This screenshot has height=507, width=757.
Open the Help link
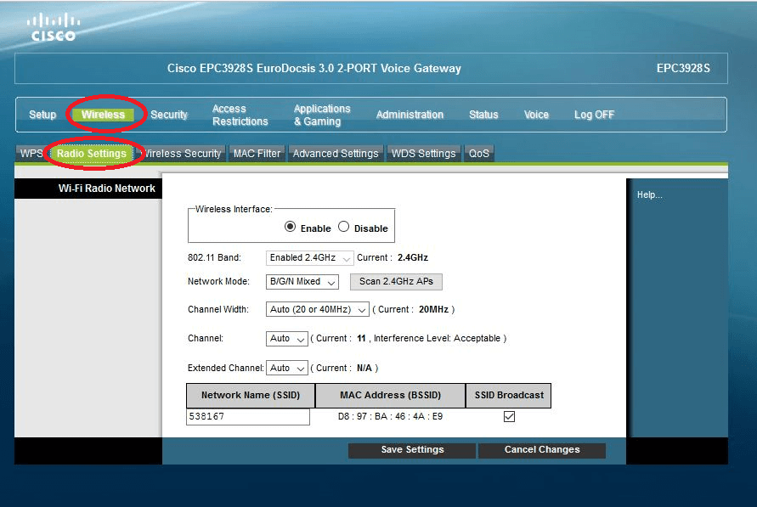tap(649, 195)
